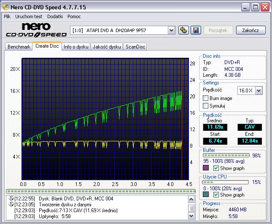This screenshot has width=272, height=224.
Task: Click the log line 'Upłynęło: 5:58'
Action: click(55, 216)
